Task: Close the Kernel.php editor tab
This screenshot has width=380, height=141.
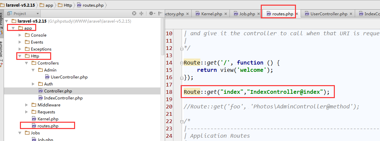Action: (226, 14)
